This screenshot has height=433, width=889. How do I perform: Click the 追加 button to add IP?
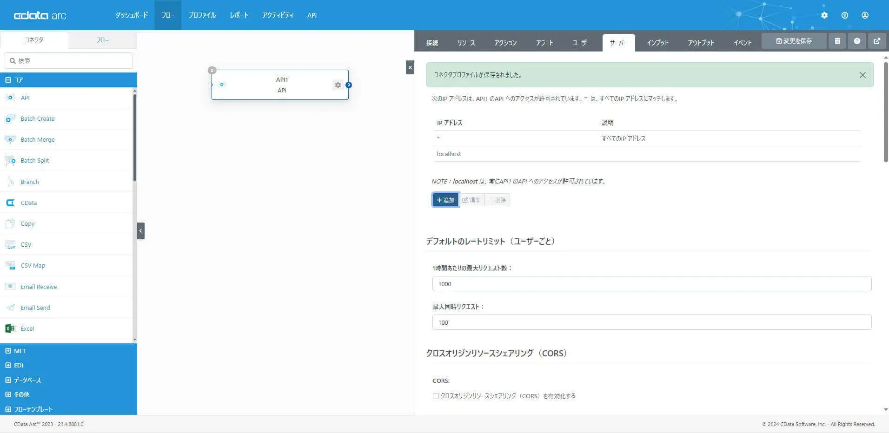point(445,200)
